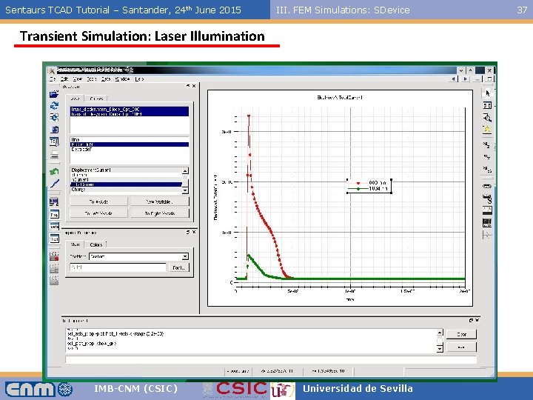533x400 pixels.
Task: Open the Window menu
Action: point(122,79)
